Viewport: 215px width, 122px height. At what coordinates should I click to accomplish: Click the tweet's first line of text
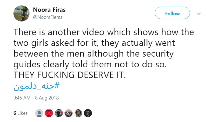coord(104,32)
